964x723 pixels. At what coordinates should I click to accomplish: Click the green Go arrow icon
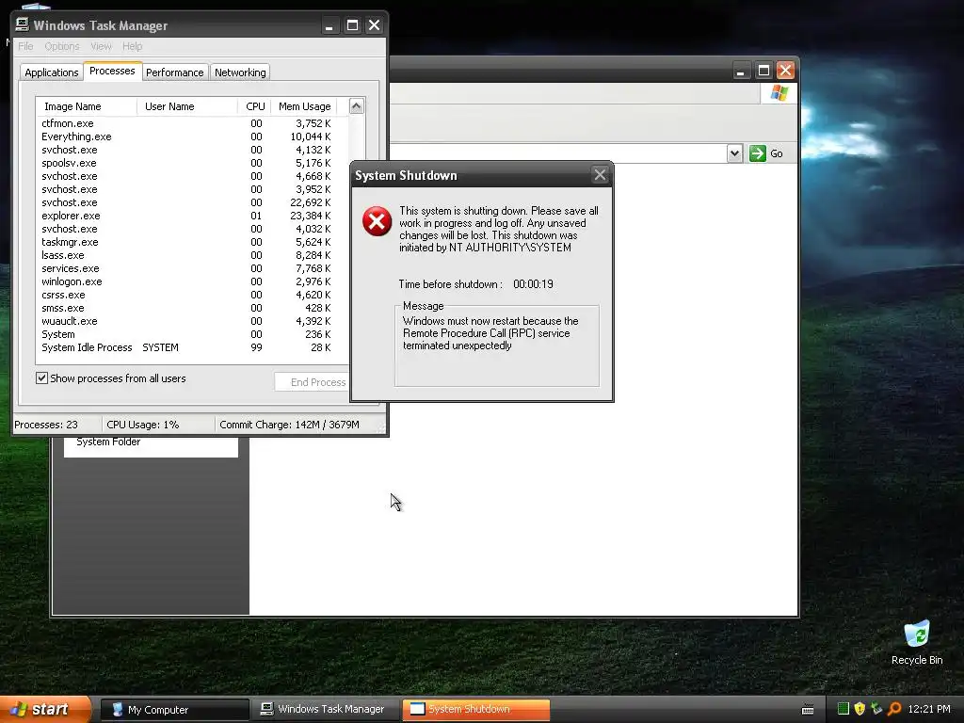coord(758,153)
